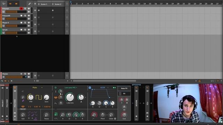Open the PROJECT device panel tab
This screenshot has width=223, height=125.
click(2, 103)
